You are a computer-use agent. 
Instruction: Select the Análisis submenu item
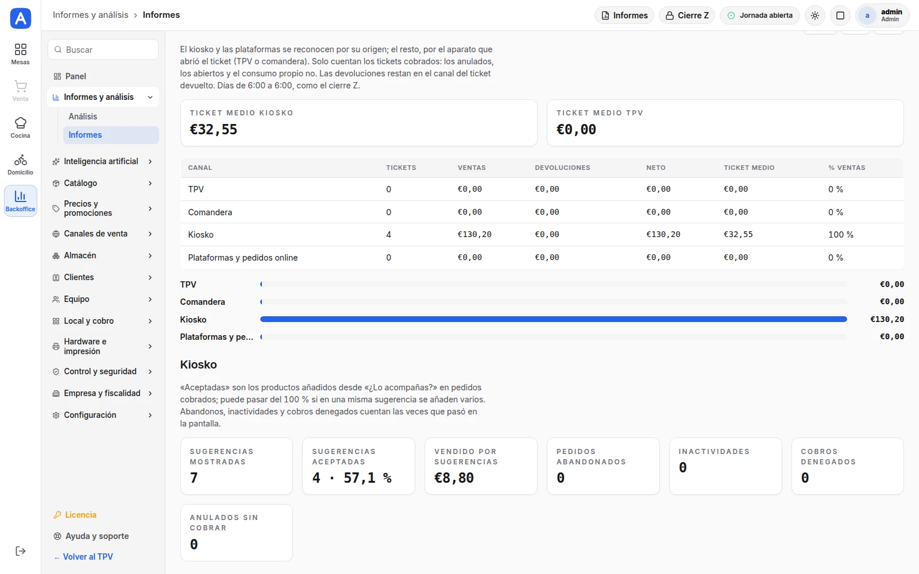[111, 117]
